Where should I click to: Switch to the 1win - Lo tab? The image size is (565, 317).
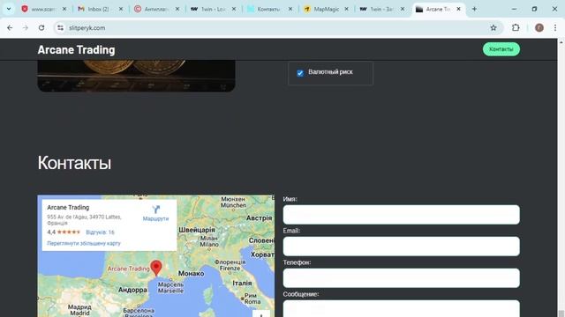click(x=214, y=9)
